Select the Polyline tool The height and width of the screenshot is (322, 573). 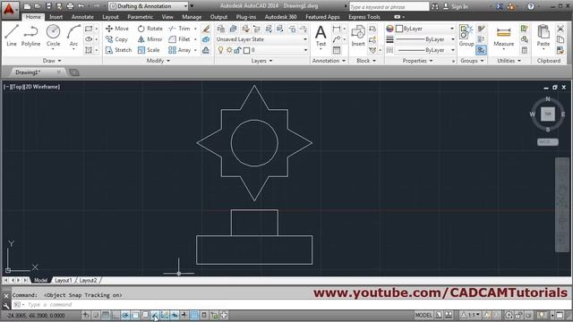[x=30, y=36]
